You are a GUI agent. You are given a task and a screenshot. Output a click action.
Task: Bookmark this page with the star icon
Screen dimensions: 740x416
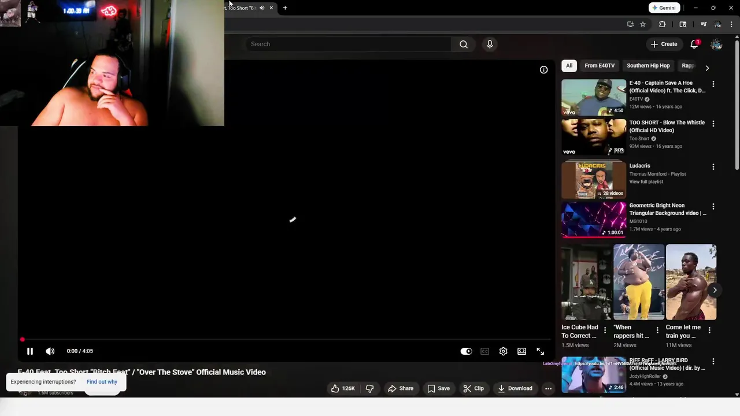(x=643, y=24)
